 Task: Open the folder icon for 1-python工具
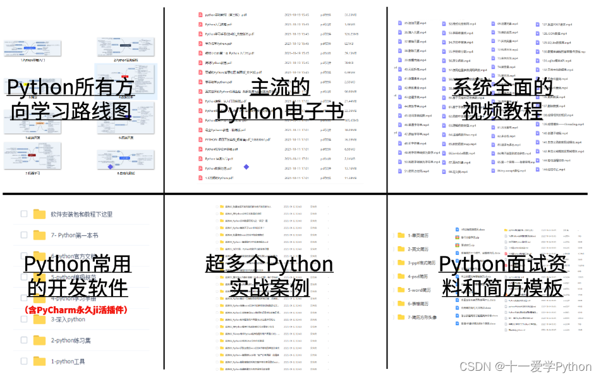(39, 361)
